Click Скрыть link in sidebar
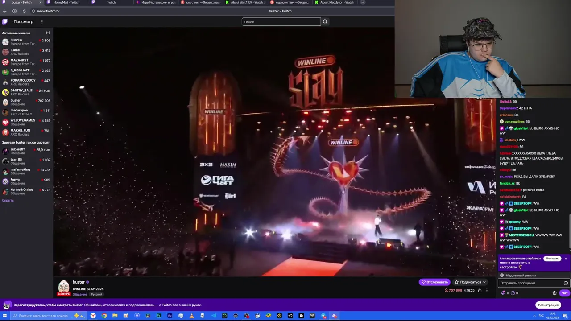The image size is (571, 321). click(x=8, y=200)
